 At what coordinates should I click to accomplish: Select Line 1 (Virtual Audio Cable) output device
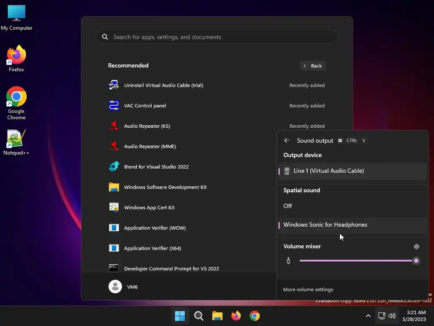point(352,171)
